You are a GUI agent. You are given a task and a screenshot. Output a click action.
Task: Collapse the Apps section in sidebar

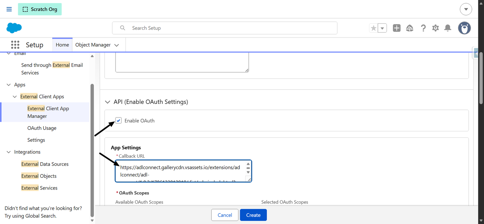[8, 85]
